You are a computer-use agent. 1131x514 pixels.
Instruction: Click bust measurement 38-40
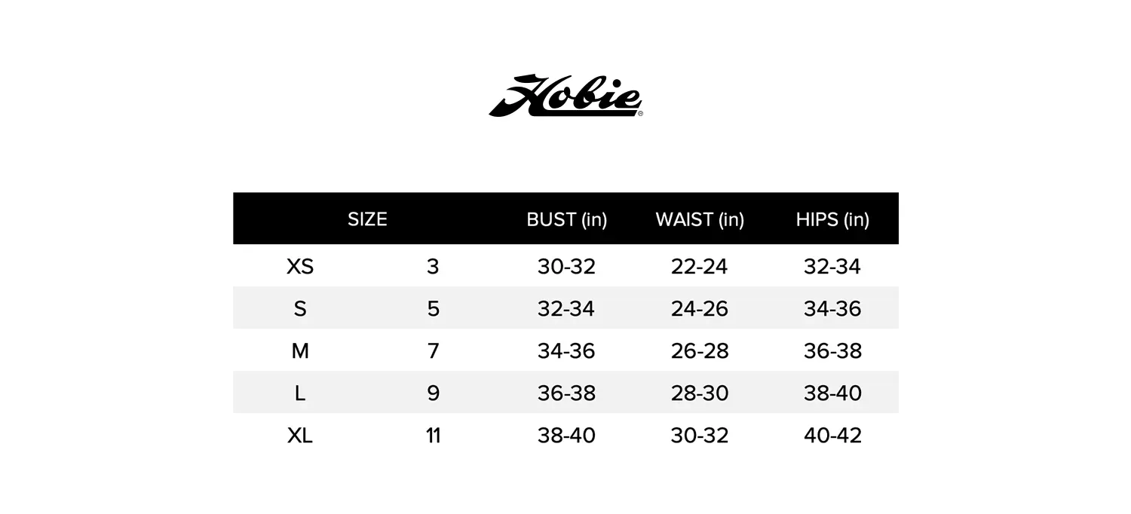pyautogui.click(x=566, y=436)
